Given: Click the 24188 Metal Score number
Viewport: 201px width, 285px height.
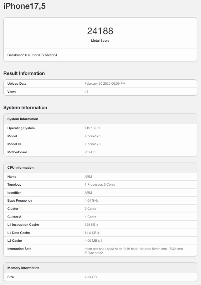Looking at the screenshot, I should [x=100, y=31].
